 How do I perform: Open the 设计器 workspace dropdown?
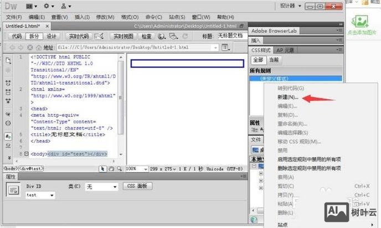pos(290,6)
